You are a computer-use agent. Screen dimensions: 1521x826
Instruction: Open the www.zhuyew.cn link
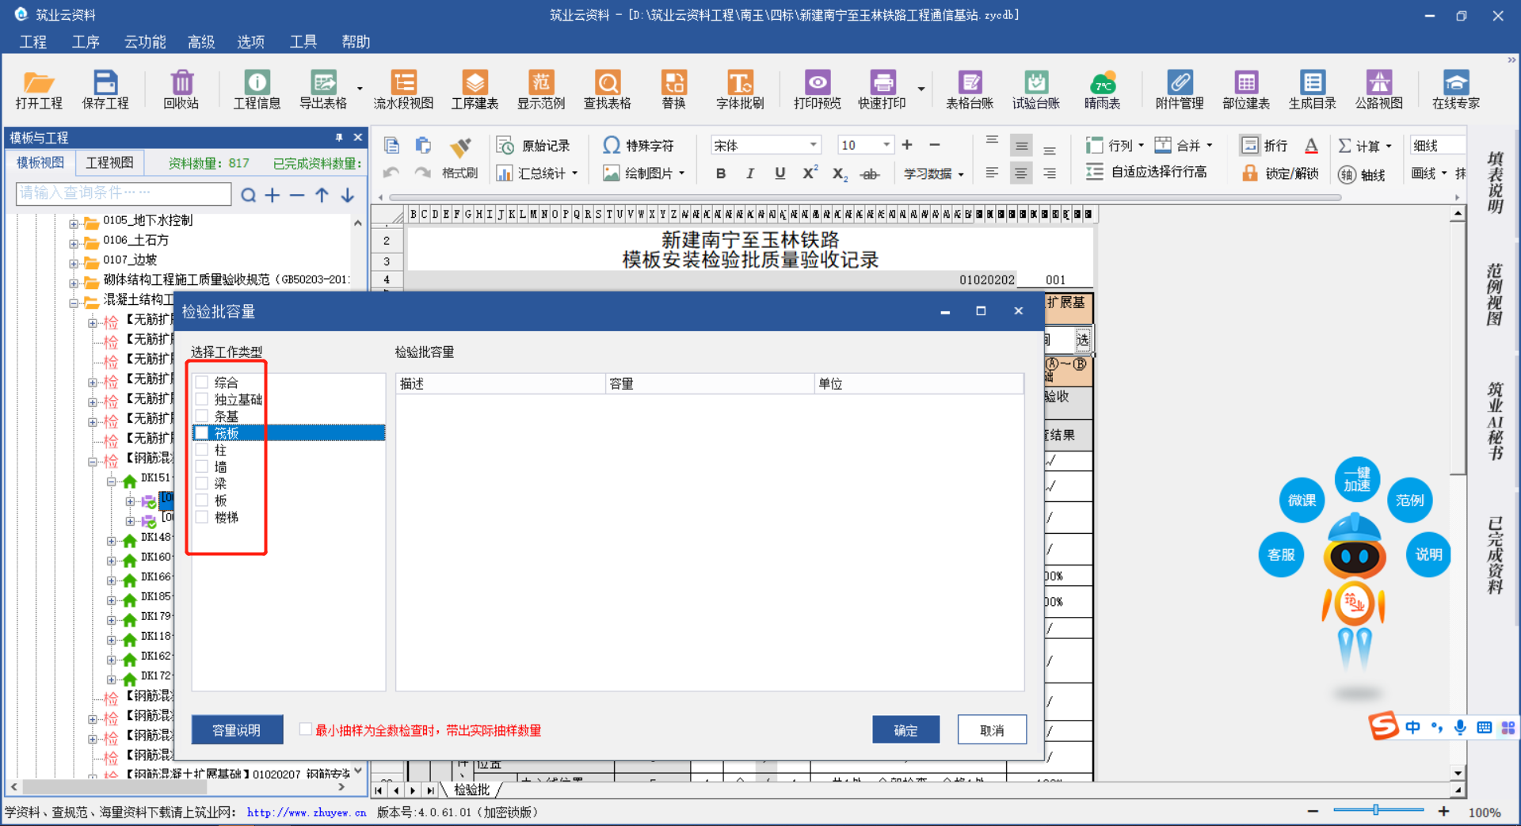coord(307,812)
